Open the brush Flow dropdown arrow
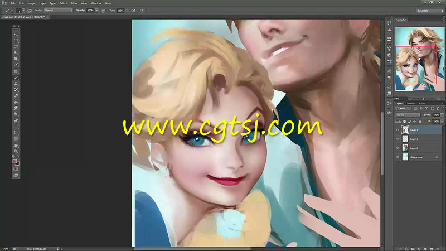The image size is (446, 251). coord(127,11)
